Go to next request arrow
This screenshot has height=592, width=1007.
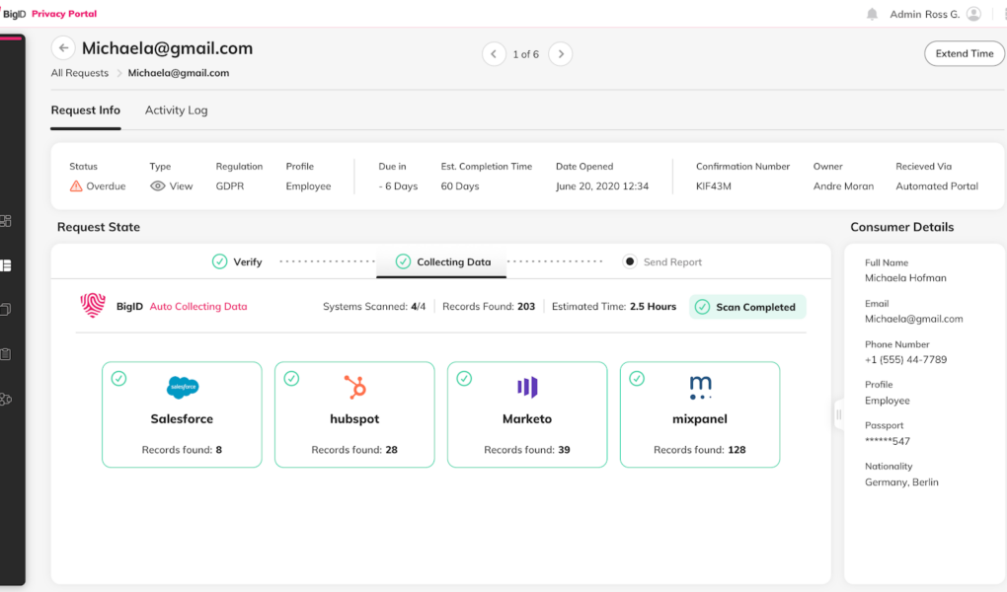(561, 54)
